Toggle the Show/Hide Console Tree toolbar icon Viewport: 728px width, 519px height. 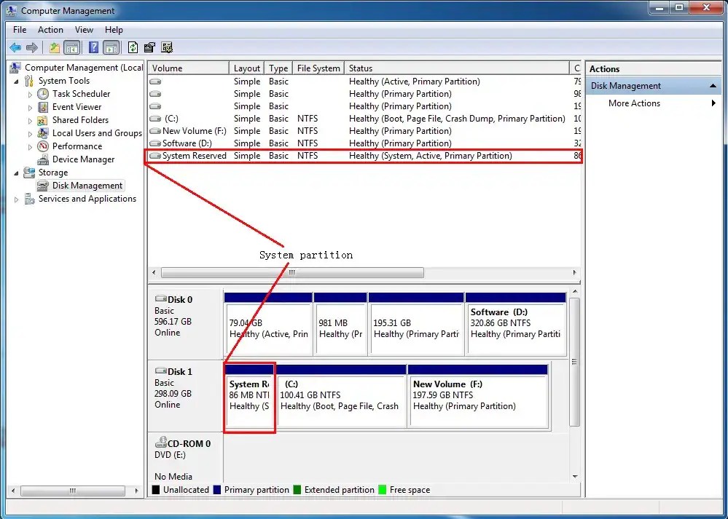coord(72,47)
